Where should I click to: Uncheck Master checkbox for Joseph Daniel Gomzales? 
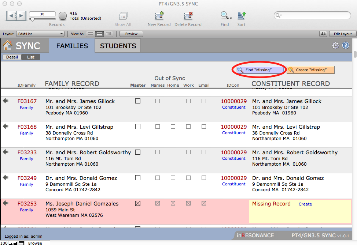pyautogui.click(x=138, y=204)
